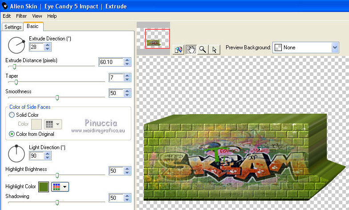Click the navigator thumbnail preview
This screenshot has width=349, height=210.
coord(153,38)
